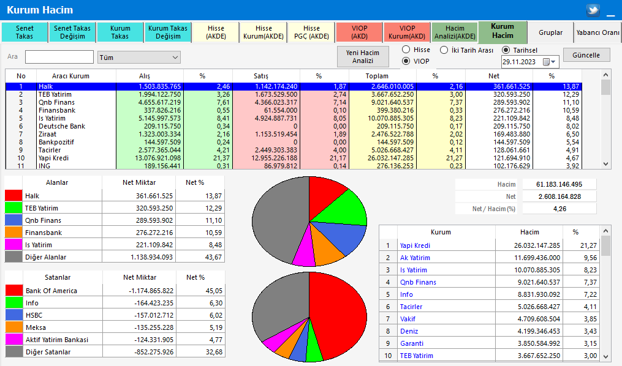Click the Twitter bird icon
The width and height of the screenshot is (622, 366).
point(593,10)
